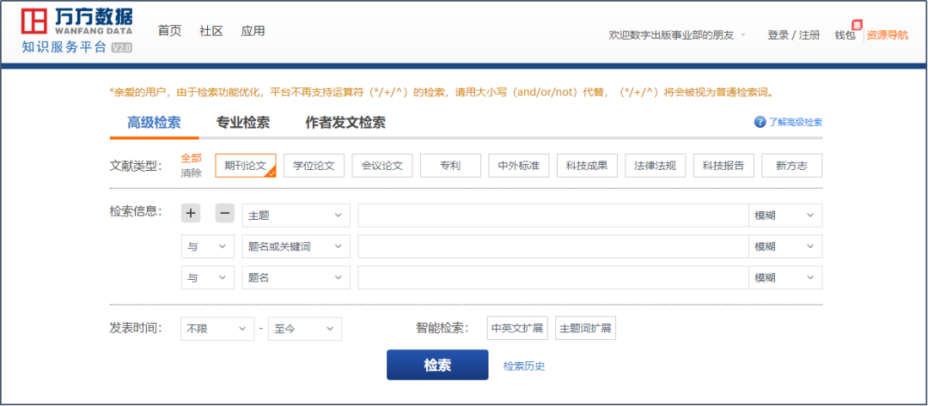Click the 了解高级检索 help link

coord(795,123)
